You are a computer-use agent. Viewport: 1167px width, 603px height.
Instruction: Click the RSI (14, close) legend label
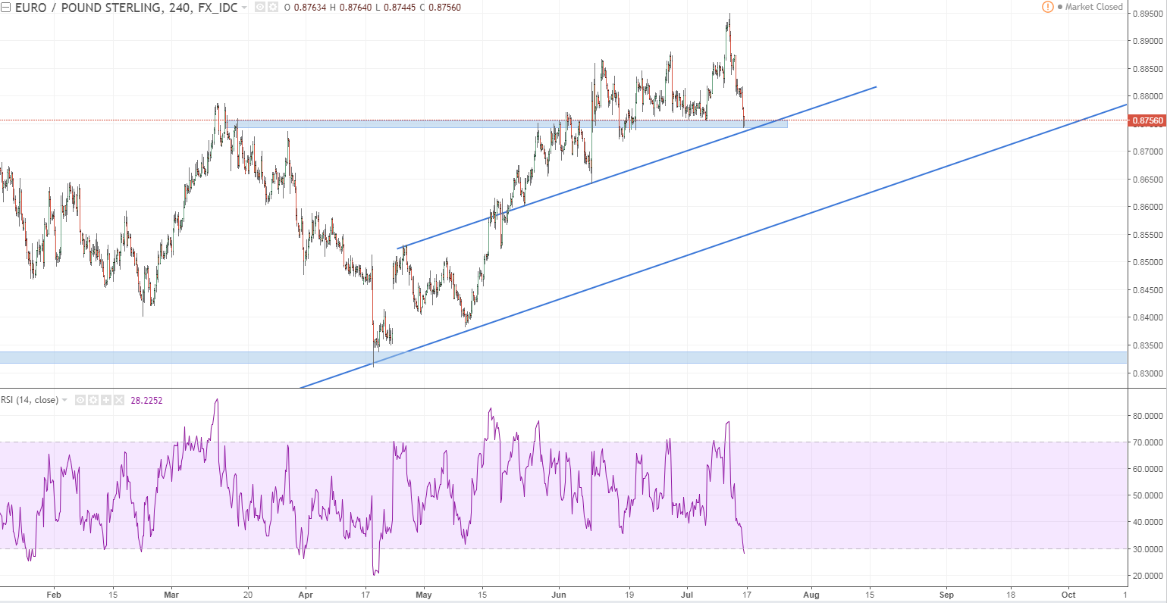30,400
